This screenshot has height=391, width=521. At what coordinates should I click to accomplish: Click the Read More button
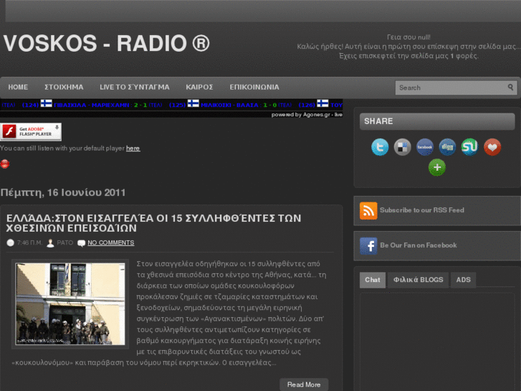point(304,385)
